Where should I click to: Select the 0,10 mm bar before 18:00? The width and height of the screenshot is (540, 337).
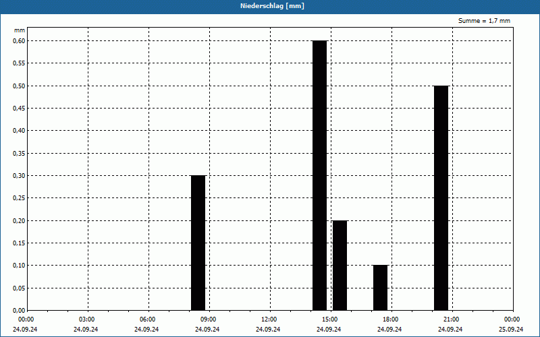pos(380,288)
